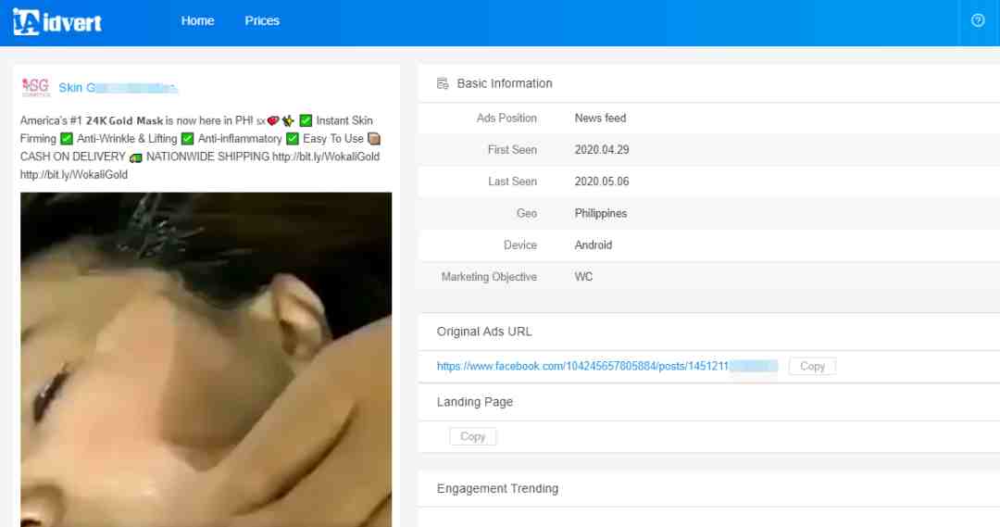Click the Android value in Device row
This screenshot has width=1000, height=527.
pos(593,245)
